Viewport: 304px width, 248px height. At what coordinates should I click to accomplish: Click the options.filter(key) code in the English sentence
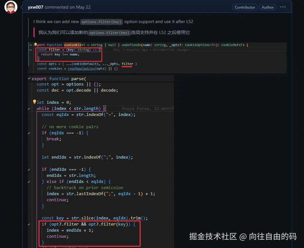tap(101, 22)
